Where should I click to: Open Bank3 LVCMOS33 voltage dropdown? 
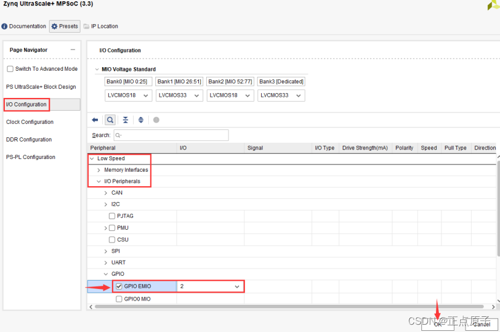281,96
